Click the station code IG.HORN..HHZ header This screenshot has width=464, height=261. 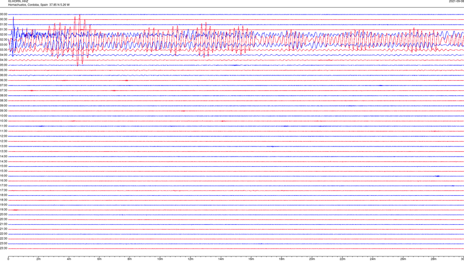click(18, 1)
